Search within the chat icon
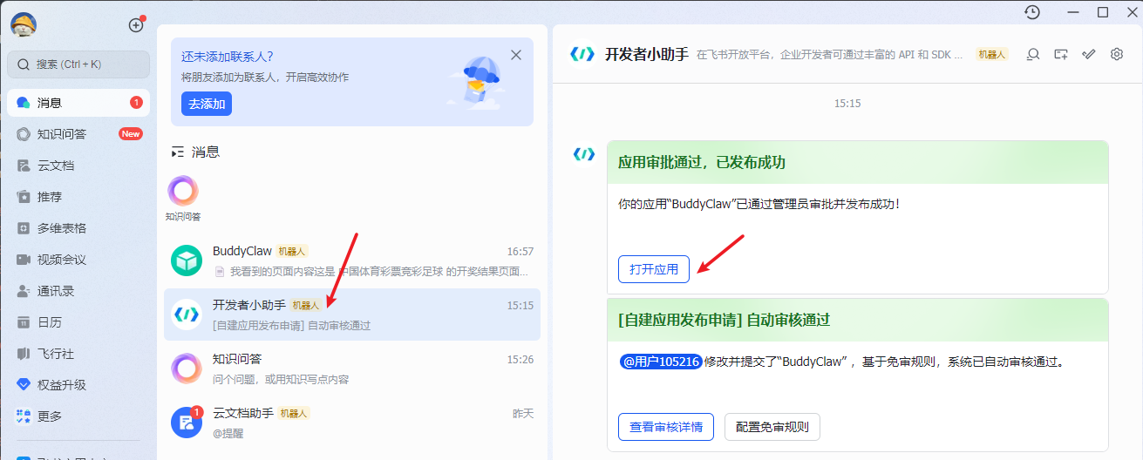The width and height of the screenshot is (1143, 460). [1033, 54]
